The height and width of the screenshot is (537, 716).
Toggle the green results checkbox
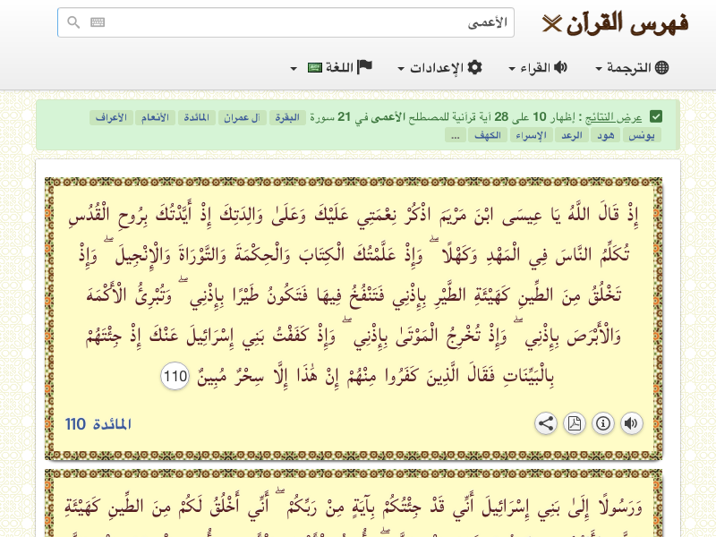(x=656, y=116)
